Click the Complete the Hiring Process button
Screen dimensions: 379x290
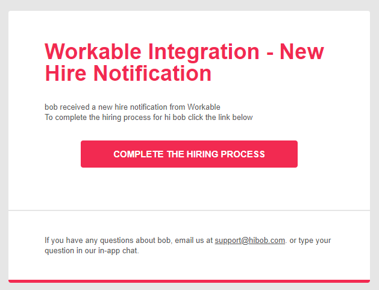click(x=189, y=154)
